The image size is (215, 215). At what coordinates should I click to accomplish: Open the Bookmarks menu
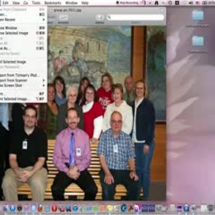click(x=53, y=3)
